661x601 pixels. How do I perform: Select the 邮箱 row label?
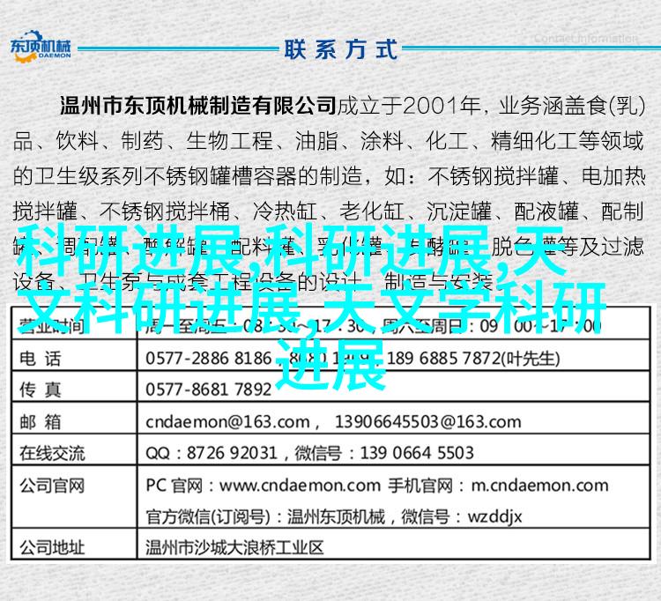click(41, 422)
